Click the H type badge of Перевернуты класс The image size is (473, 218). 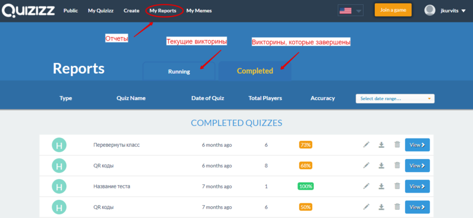point(59,145)
